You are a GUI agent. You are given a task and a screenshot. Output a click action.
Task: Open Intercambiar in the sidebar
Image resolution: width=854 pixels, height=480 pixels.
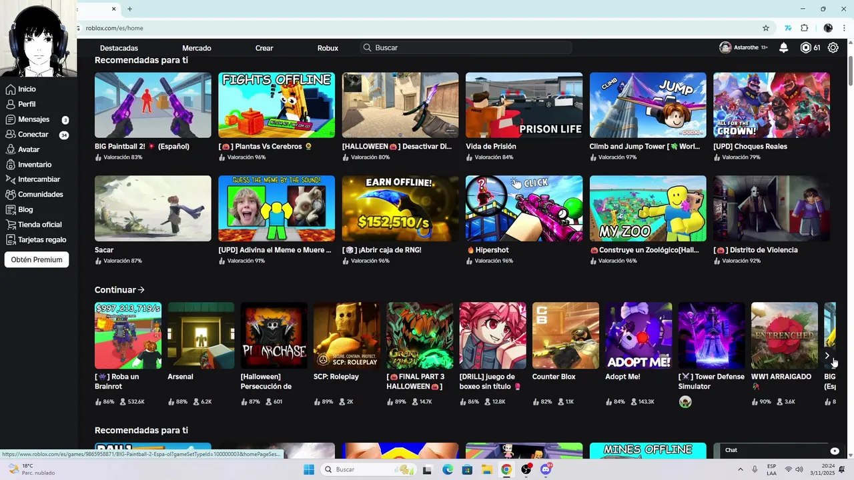(33, 179)
